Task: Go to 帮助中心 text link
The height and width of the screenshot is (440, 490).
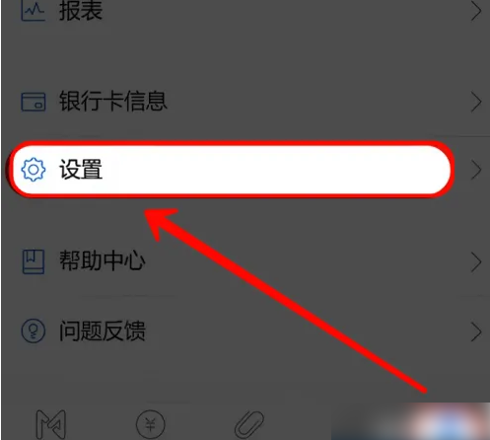Action: point(103,261)
